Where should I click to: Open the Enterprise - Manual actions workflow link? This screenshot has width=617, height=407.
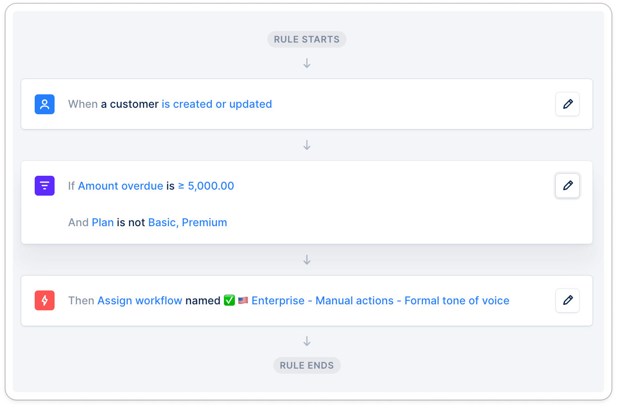tap(381, 301)
